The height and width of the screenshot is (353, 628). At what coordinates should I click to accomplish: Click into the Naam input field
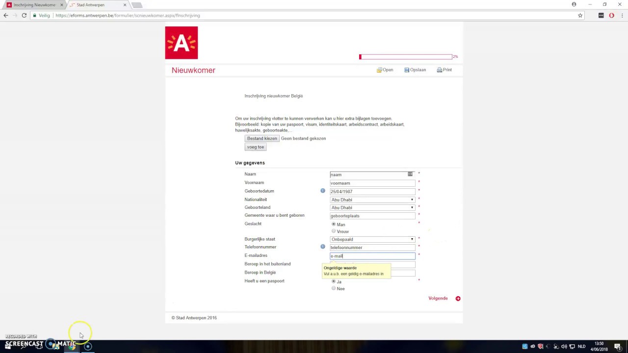pos(372,175)
